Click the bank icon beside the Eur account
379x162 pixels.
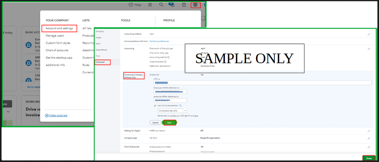click(x=28, y=45)
